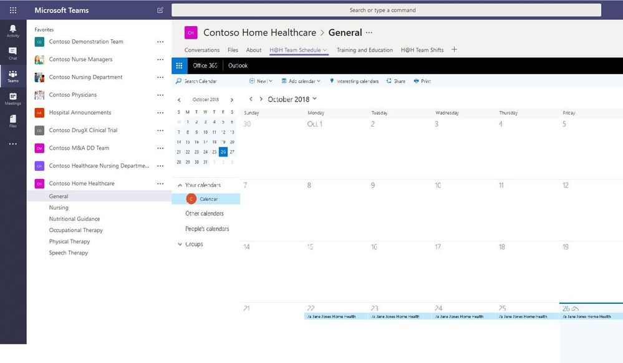623x363 pixels.
Task: Go to previous month in mini calendar
Action: [x=179, y=100]
